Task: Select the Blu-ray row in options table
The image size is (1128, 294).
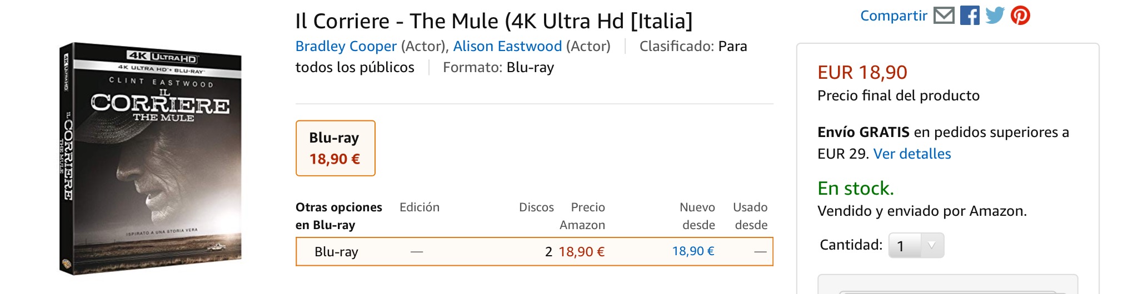Action: click(336, 252)
